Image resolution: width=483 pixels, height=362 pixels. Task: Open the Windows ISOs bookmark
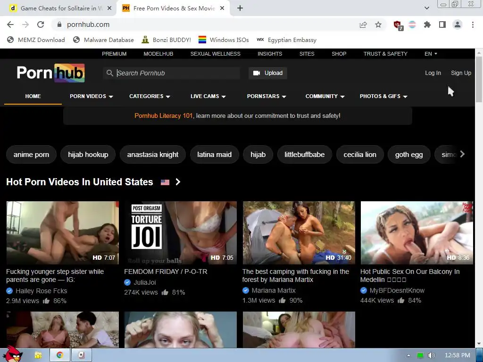click(x=224, y=40)
